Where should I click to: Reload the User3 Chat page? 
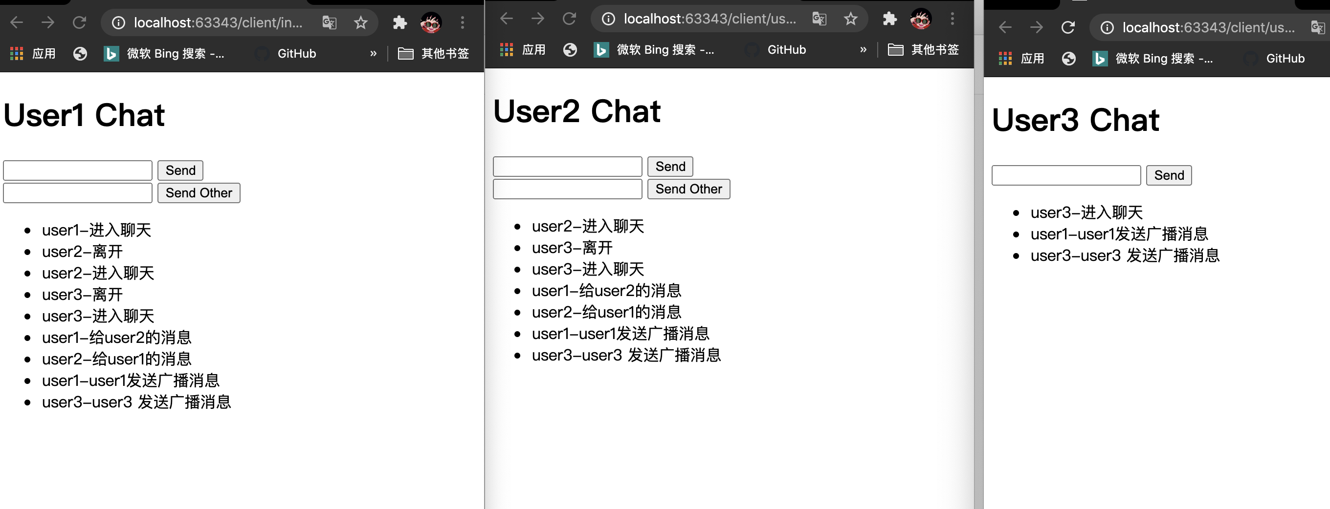tap(1068, 27)
